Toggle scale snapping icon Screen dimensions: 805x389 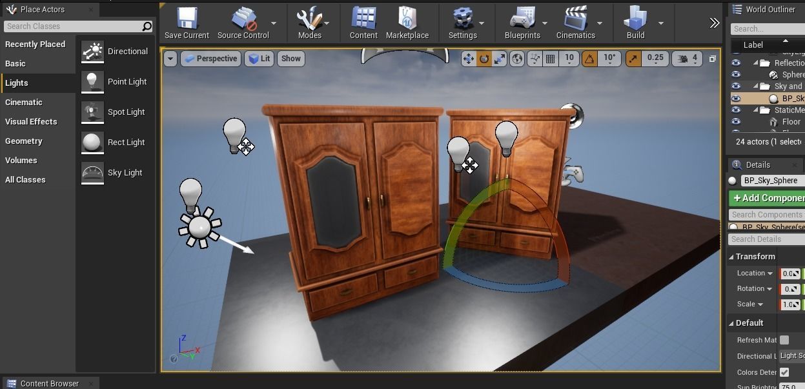pyautogui.click(x=633, y=59)
